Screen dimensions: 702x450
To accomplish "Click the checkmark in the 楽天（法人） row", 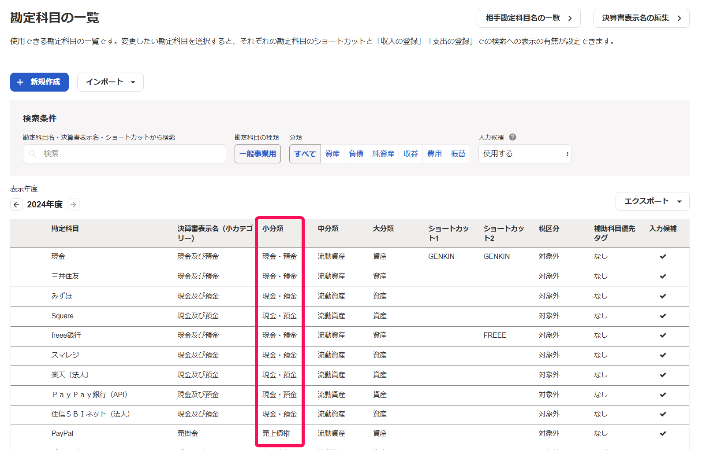I will pos(663,375).
